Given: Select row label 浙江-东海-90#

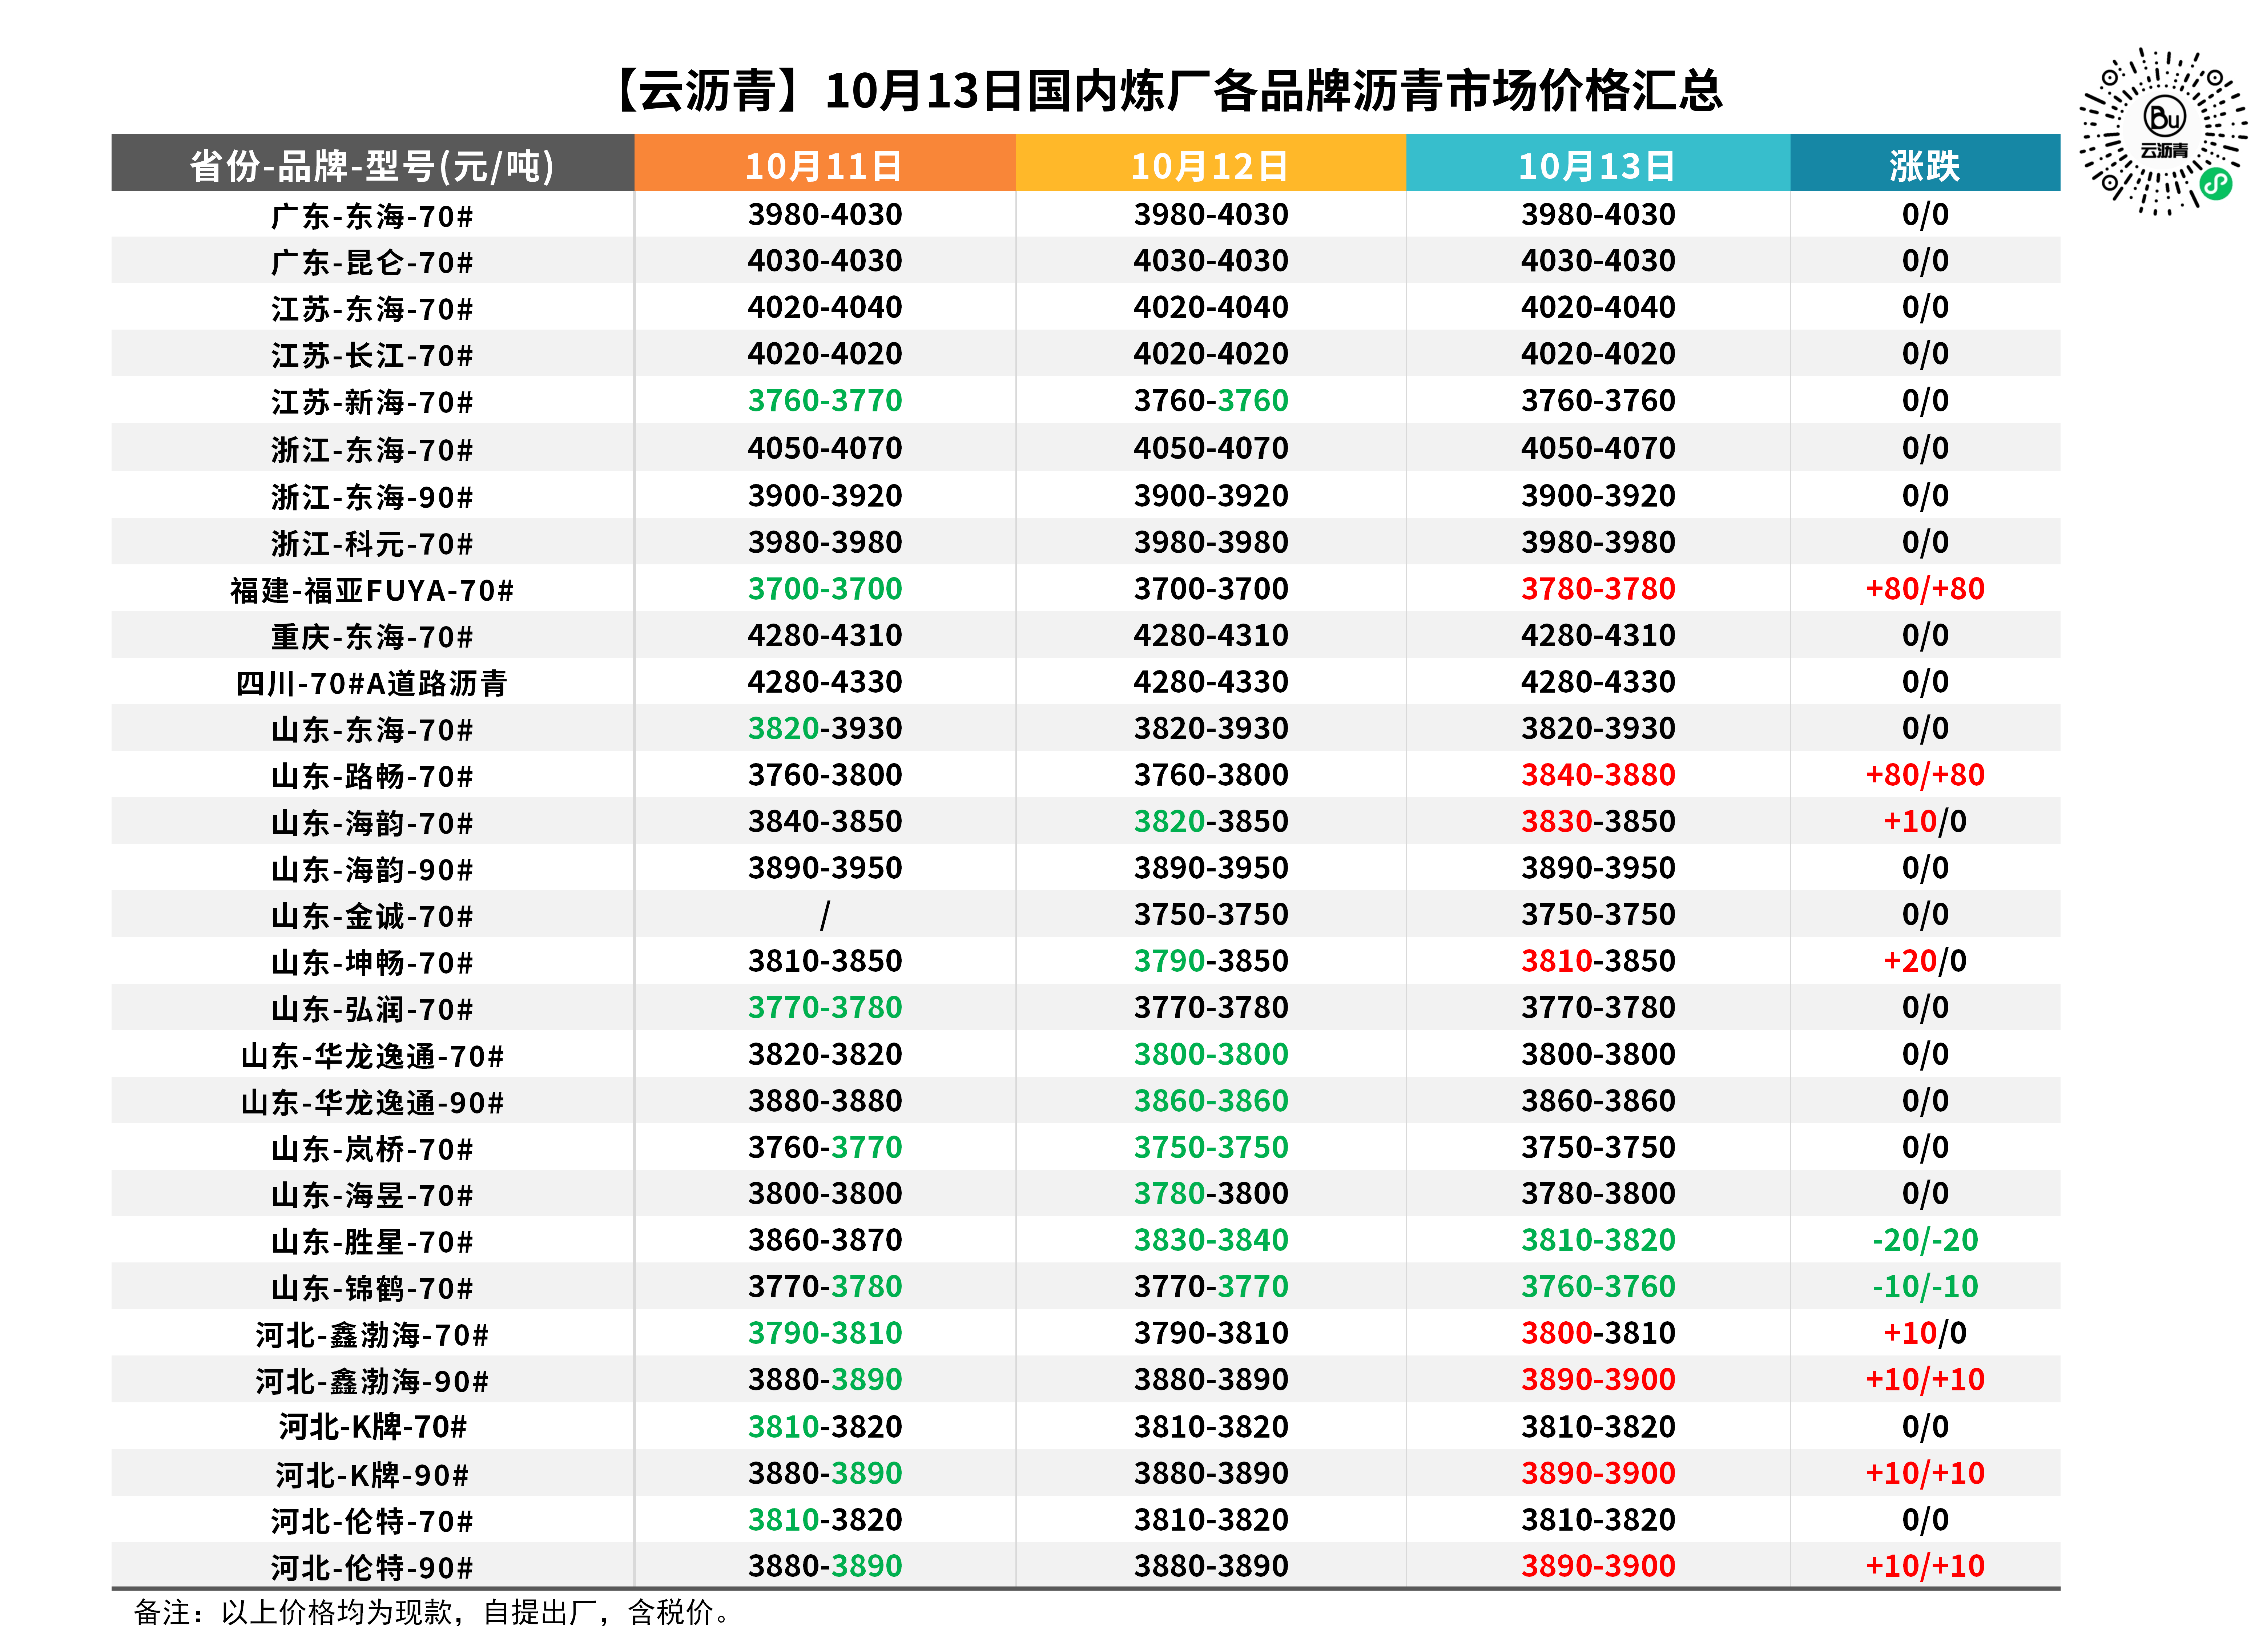Looking at the screenshot, I should coord(372,497).
